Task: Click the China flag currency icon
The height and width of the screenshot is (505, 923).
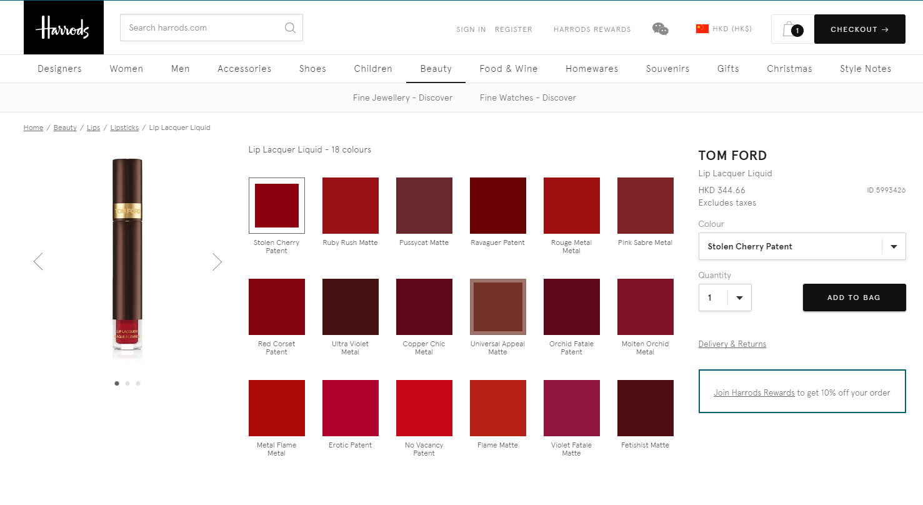Action: [702, 29]
